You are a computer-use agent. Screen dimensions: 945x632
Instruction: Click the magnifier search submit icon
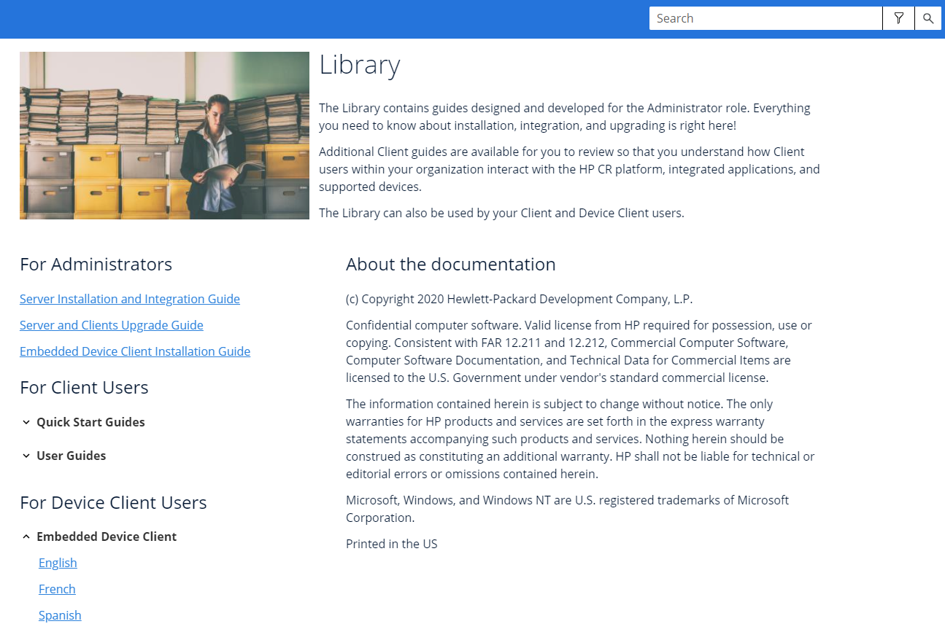928,18
